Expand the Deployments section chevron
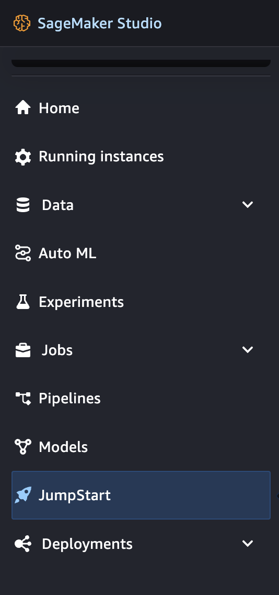Viewport: 279px width, 595px height. pos(248,544)
